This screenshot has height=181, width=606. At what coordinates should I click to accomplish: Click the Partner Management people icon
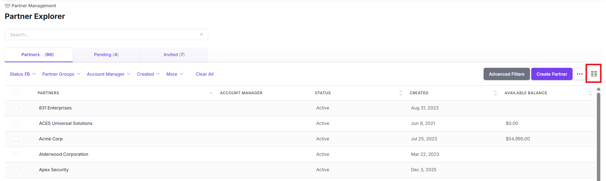click(7, 6)
